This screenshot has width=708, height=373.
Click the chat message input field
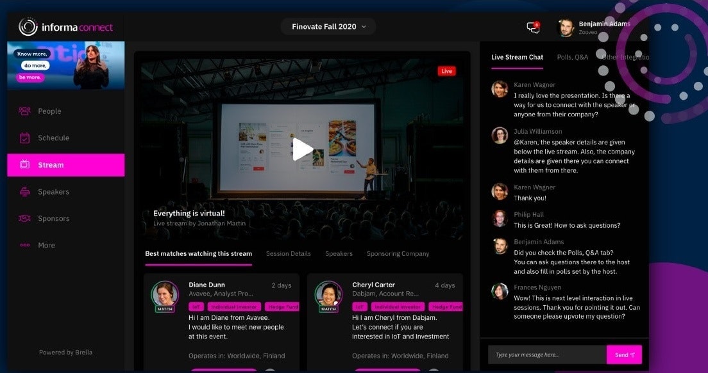(x=547, y=354)
